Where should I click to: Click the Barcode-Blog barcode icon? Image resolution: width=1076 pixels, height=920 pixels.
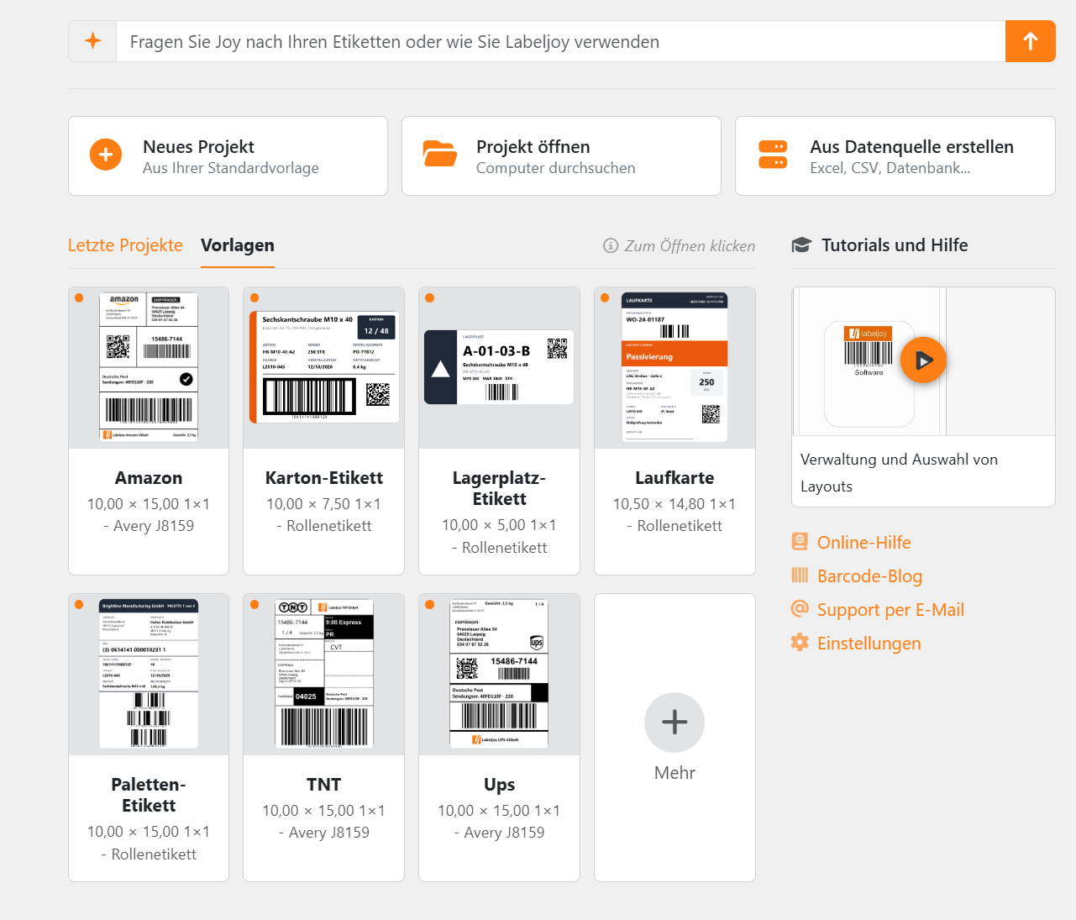[x=800, y=576]
